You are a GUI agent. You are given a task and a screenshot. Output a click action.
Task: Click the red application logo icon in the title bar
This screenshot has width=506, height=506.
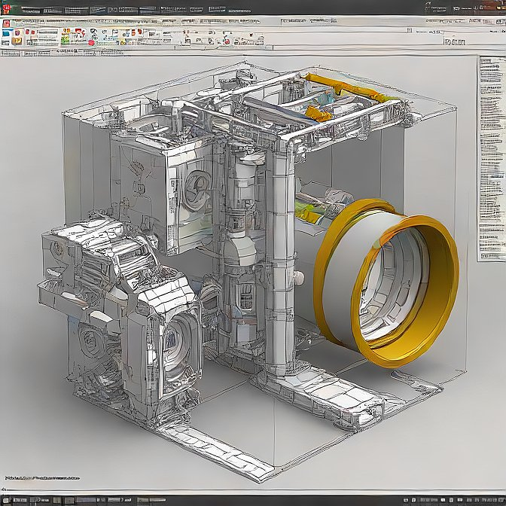(6, 8)
